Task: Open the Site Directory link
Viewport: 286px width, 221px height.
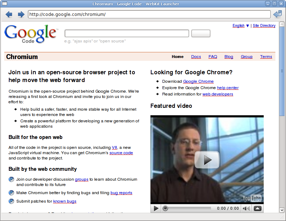Action: (x=264, y=25)
